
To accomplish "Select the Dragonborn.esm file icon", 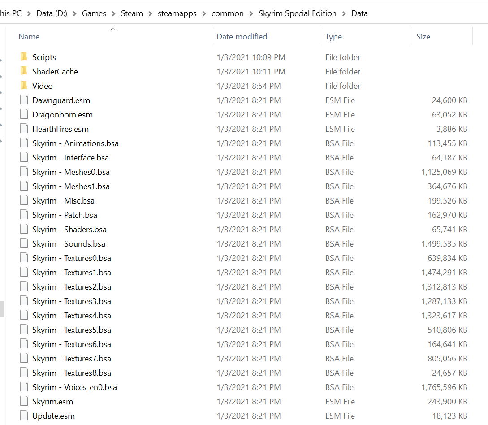I will click(24, 114).
